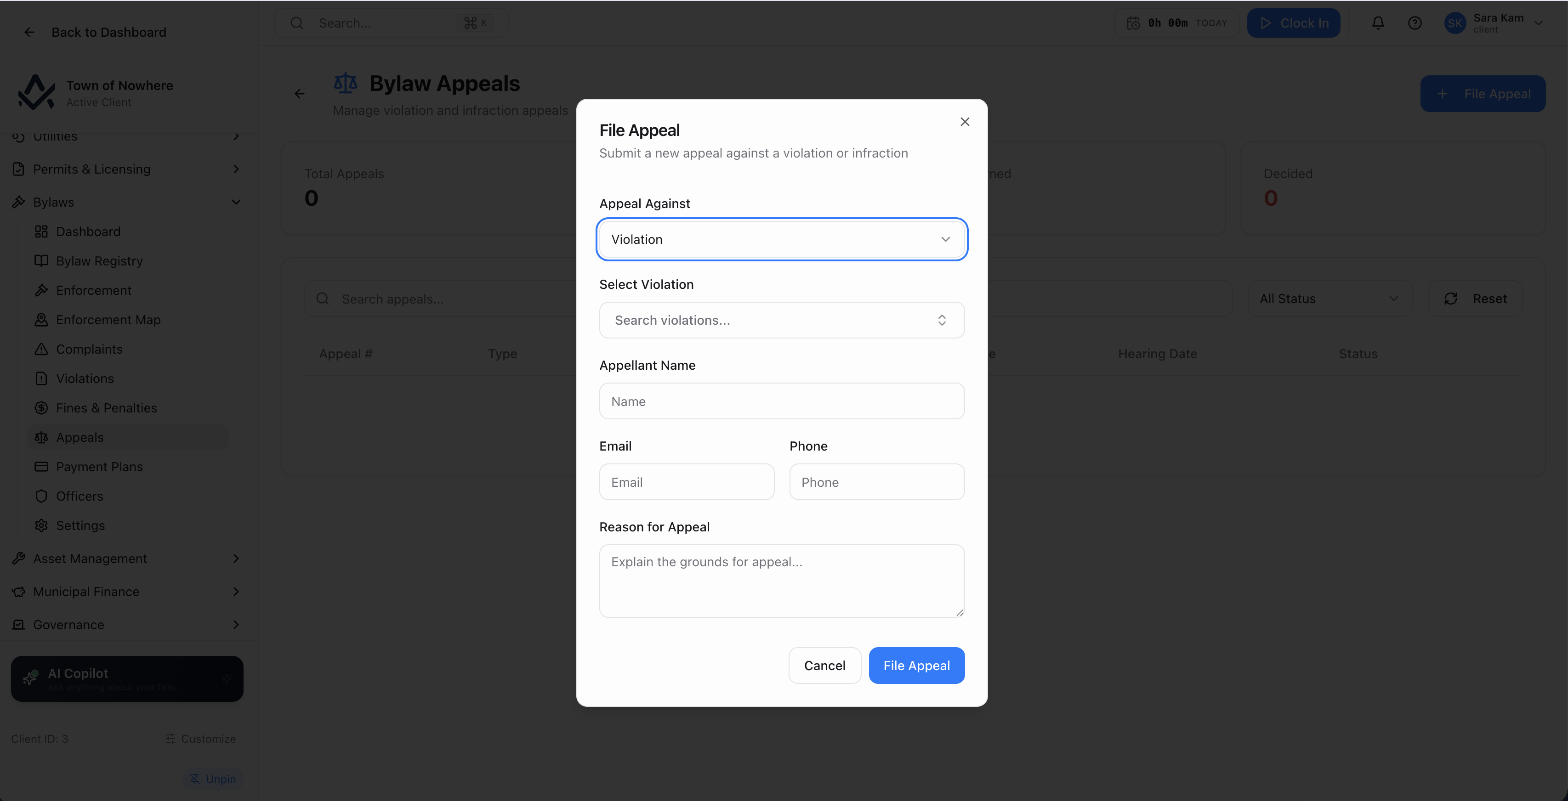Click the Permits & Licensing document icon
The height and width of the screenshot is (801, 1568).
coord(19,169)
